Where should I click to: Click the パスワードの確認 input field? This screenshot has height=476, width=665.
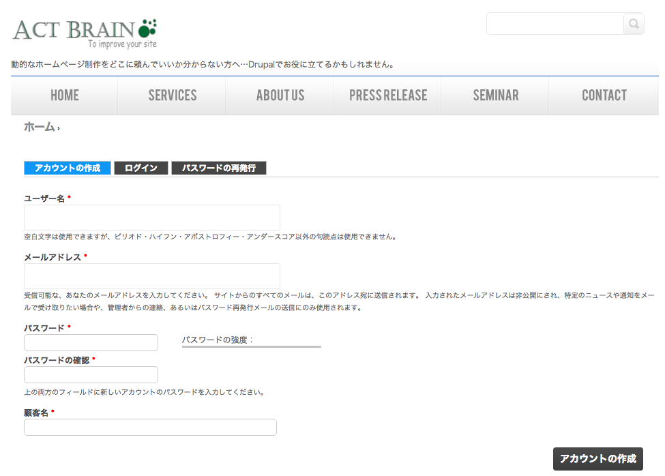(91, 374)
